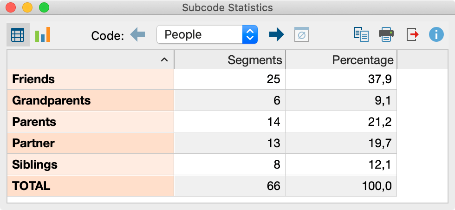
Task: Open the People code dropdown
Action: (x=207, y=35)
